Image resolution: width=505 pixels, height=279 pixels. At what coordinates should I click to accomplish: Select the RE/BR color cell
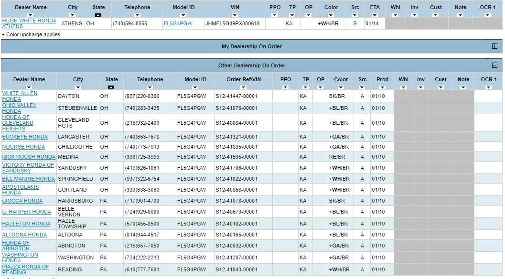click(341, 157)
